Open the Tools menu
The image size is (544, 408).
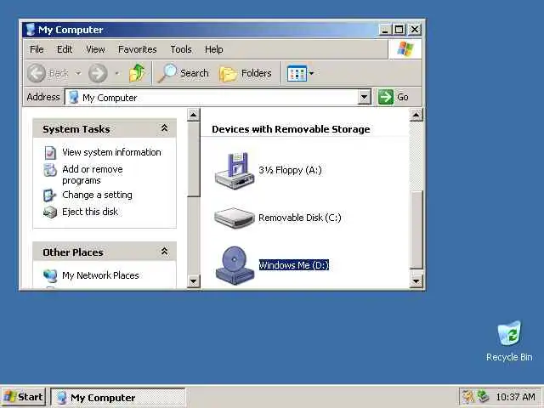click(181, 49)
